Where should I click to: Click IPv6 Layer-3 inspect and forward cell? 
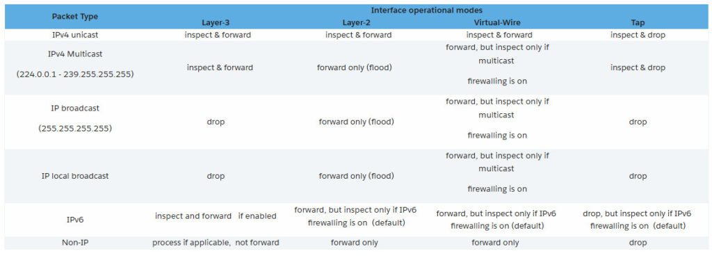216,216
